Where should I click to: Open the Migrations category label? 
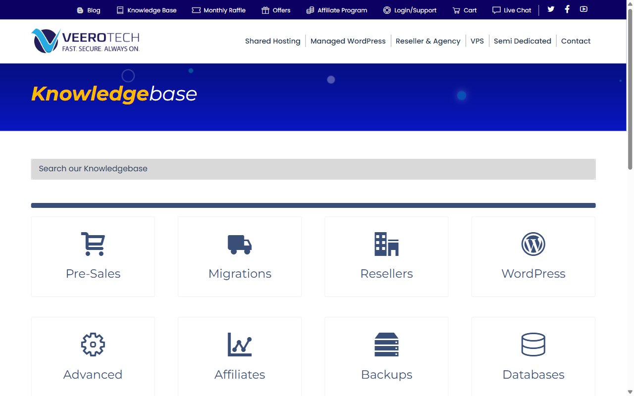click(240, 274)
